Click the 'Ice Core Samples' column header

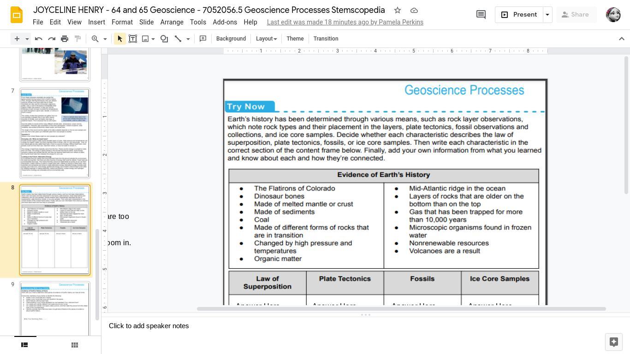coord(500,279)
